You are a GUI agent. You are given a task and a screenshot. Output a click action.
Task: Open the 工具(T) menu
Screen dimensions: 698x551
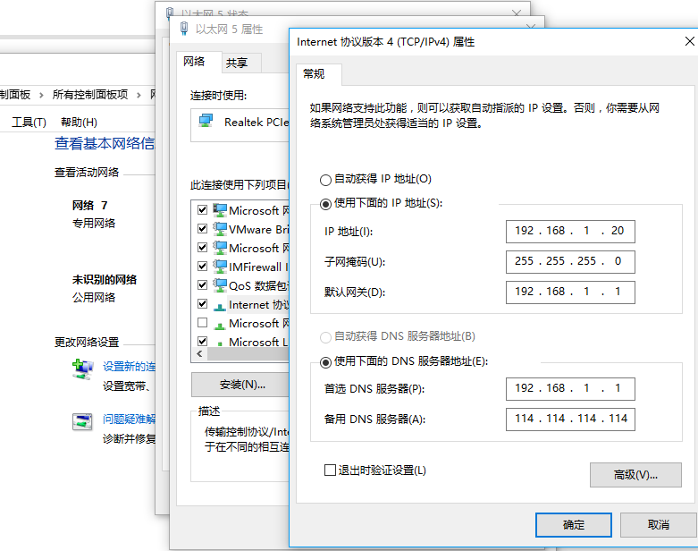tap(29, 123)
